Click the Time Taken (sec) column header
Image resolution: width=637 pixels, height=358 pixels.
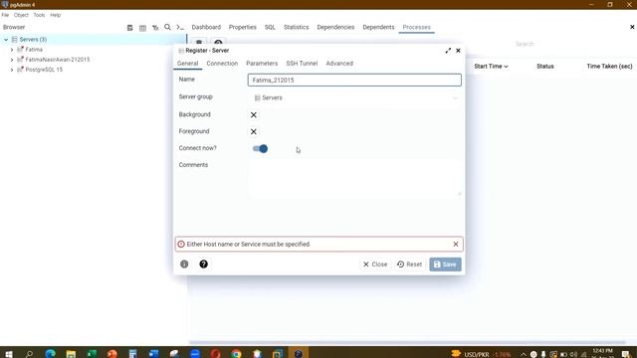coord(609,67)
